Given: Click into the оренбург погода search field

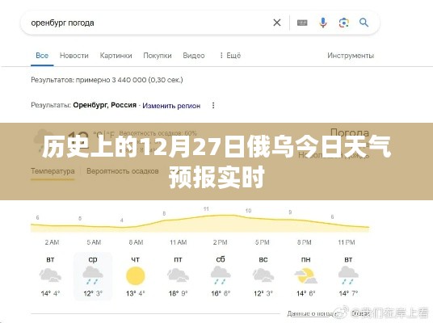Looking at the screenshot, I should pos(149,23).
